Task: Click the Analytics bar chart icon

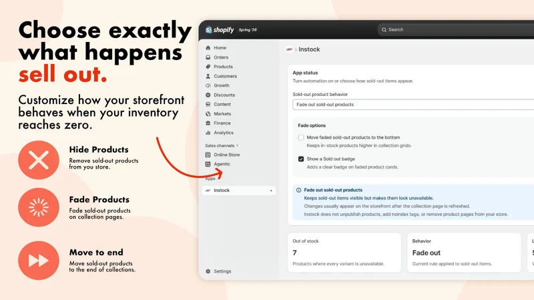Action: (x=208, y=133)
